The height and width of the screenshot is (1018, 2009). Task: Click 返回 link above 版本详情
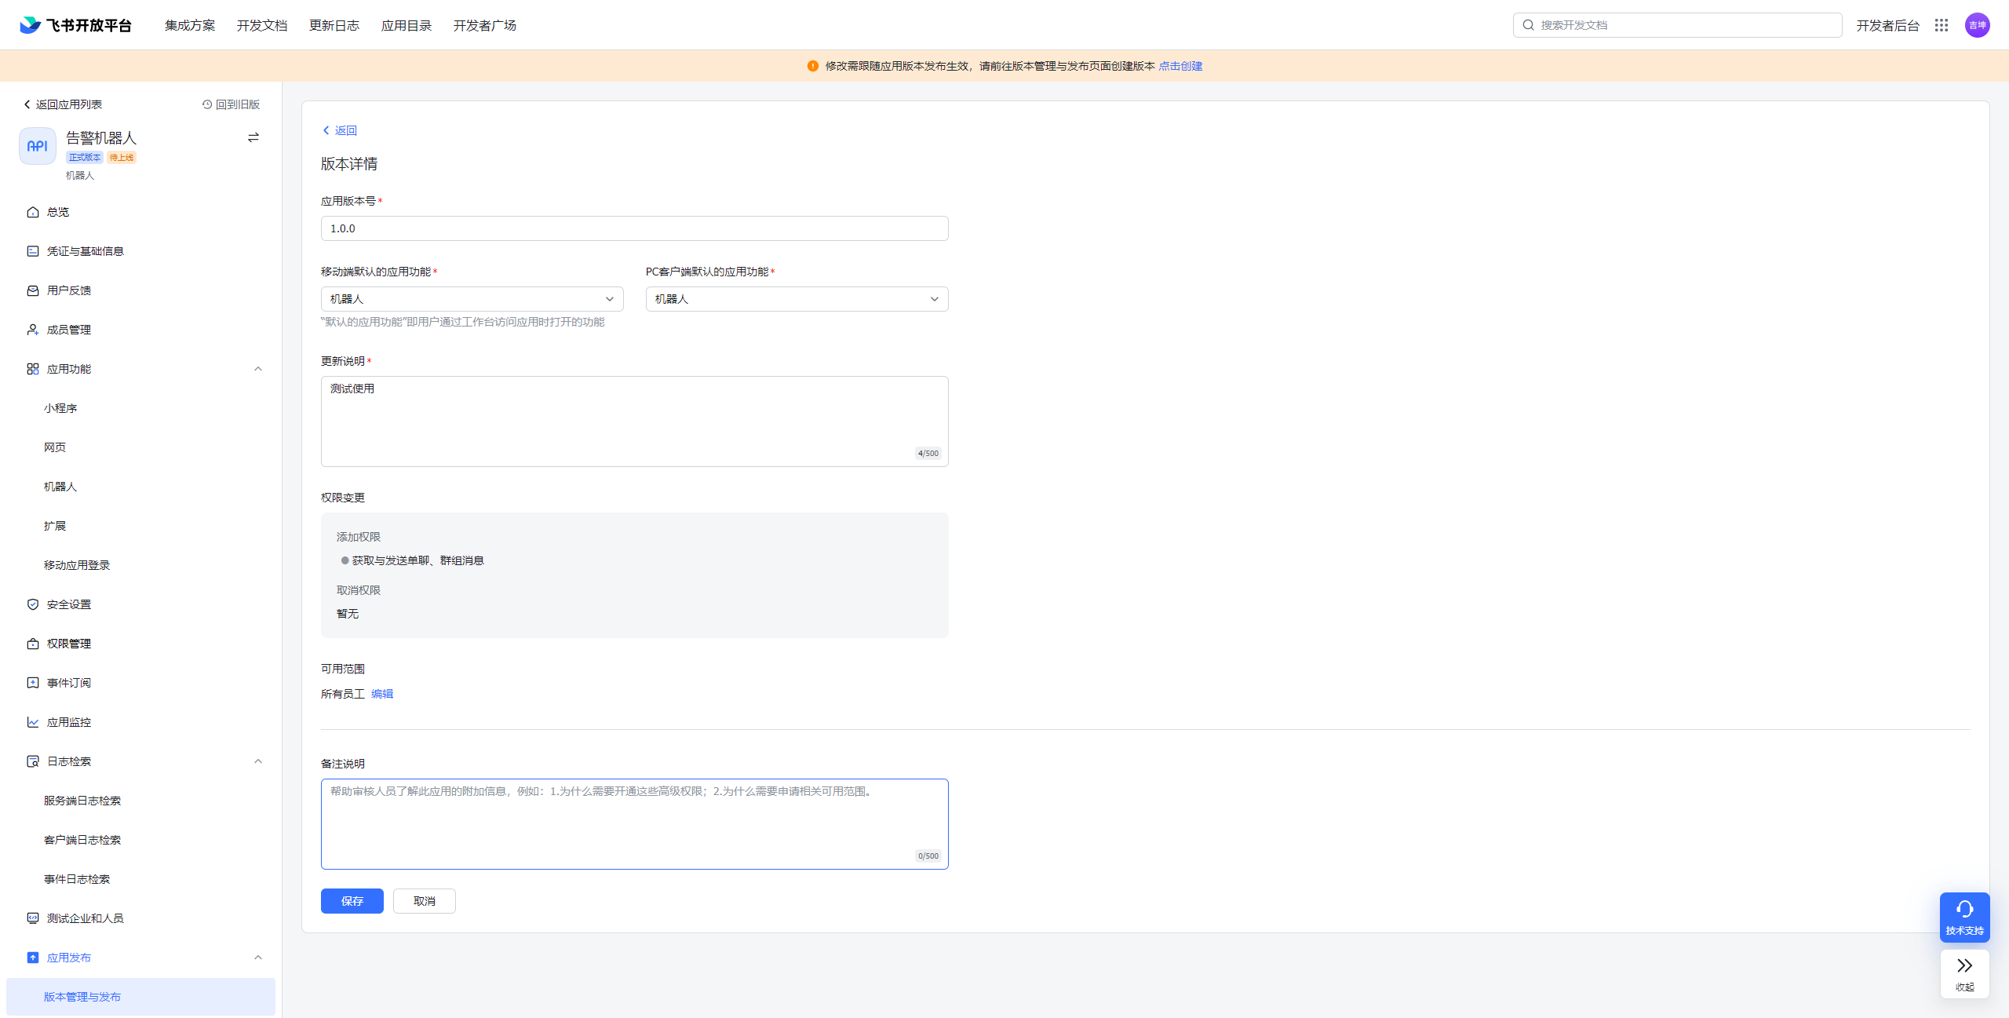coord(346,130)
